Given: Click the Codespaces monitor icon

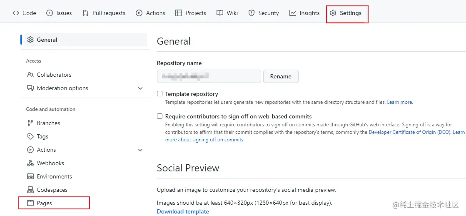Looking at the screenshot, I should coord(30,190).
